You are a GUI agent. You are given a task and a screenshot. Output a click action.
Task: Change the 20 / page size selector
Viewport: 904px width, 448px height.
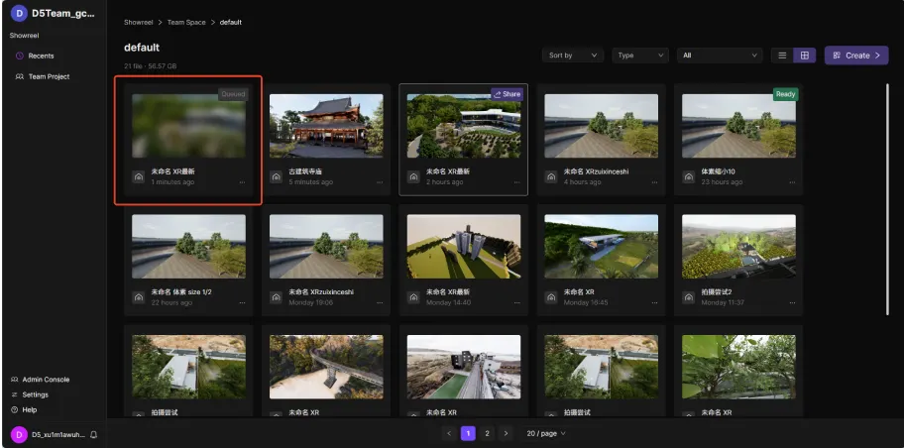click(x=546, y=433)
